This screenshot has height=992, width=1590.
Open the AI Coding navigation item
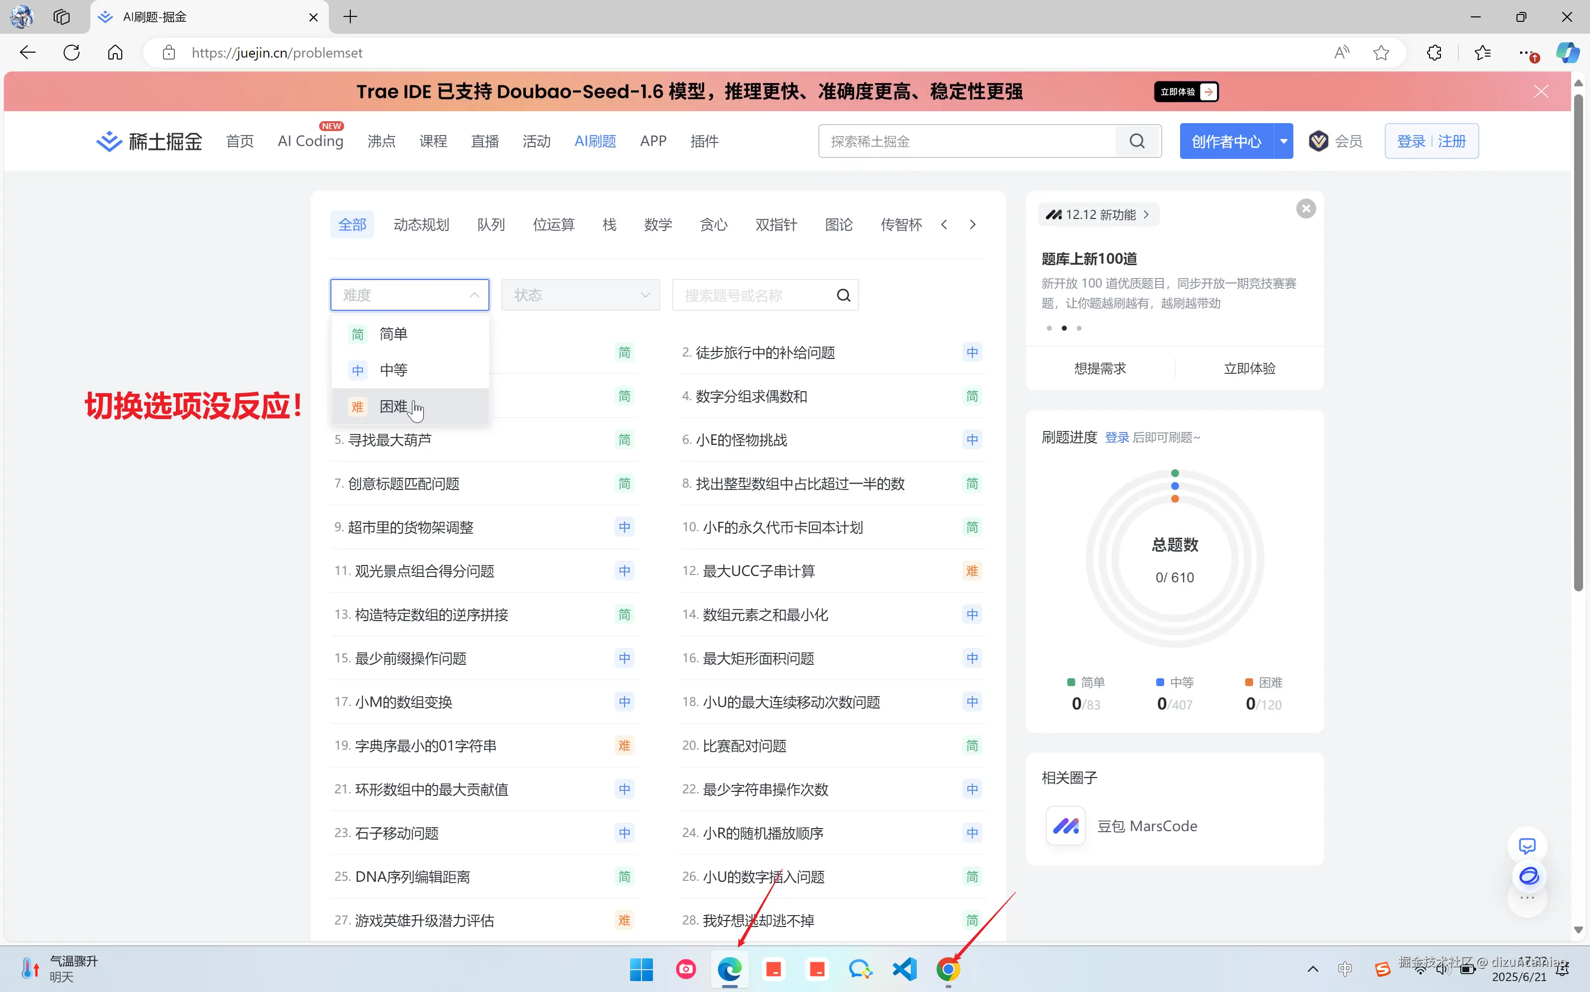309,141
